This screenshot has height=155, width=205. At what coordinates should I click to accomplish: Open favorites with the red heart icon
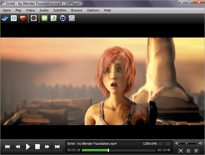[23, 18]
